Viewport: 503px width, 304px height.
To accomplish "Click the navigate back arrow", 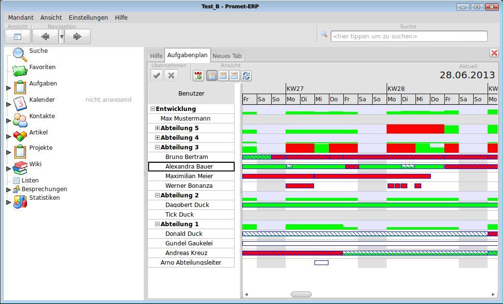I will tap(45, 36).
